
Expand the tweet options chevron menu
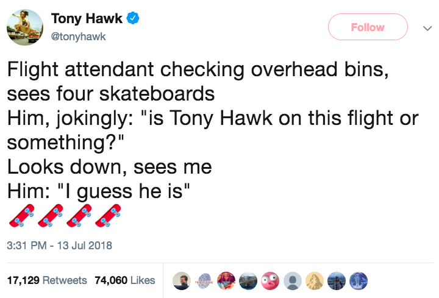[427, 28]
